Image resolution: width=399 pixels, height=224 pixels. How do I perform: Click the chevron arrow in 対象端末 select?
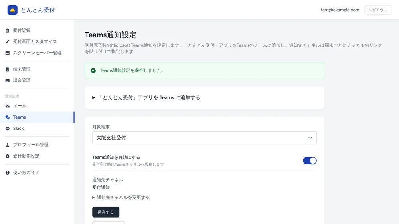pyautogui.click(x=310, y=138)
